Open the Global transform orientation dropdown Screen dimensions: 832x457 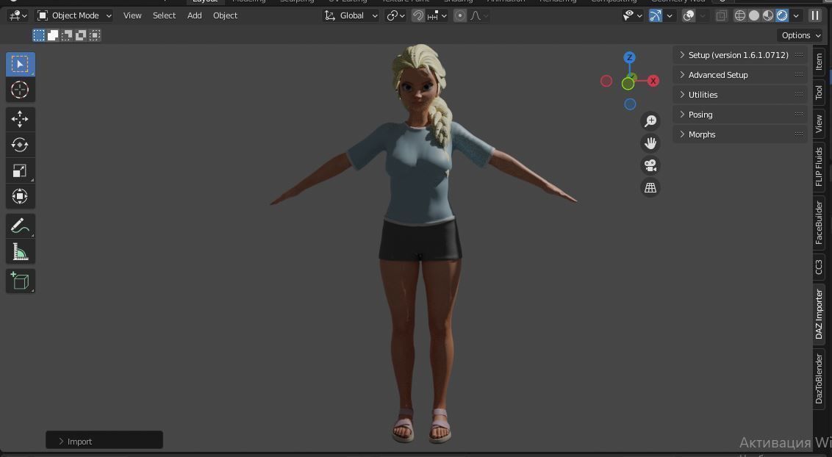click(x=351, y=16)
